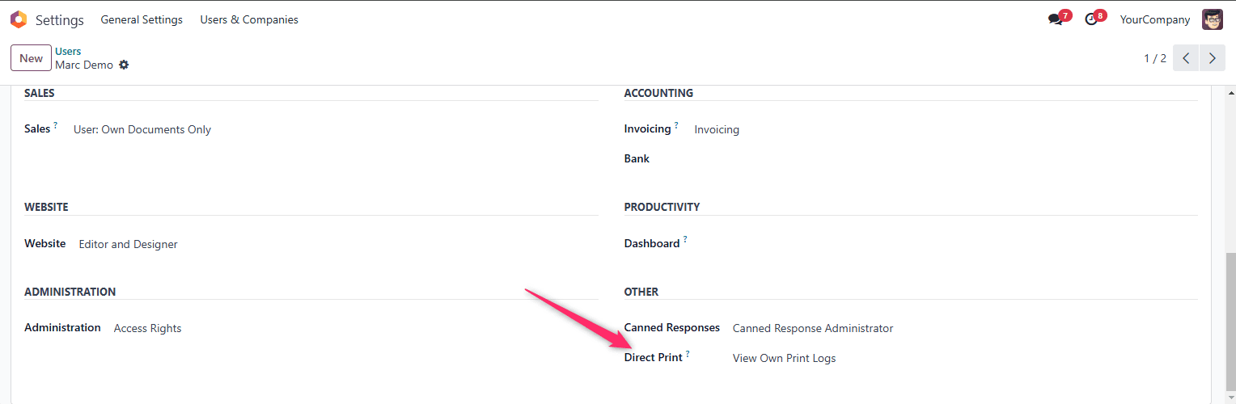Select the Direct Print access dropdown
The image size is (1236, 404).
[x=784, y=358]
